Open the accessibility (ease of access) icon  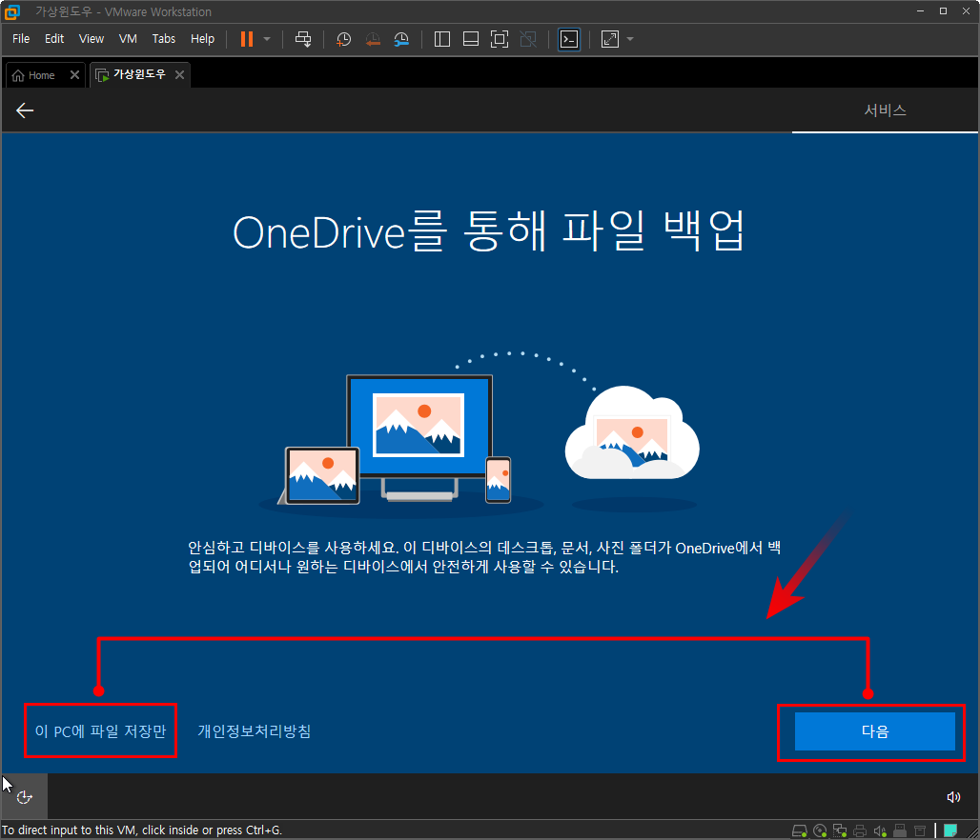pyautogui.click(x=25, y=797)
